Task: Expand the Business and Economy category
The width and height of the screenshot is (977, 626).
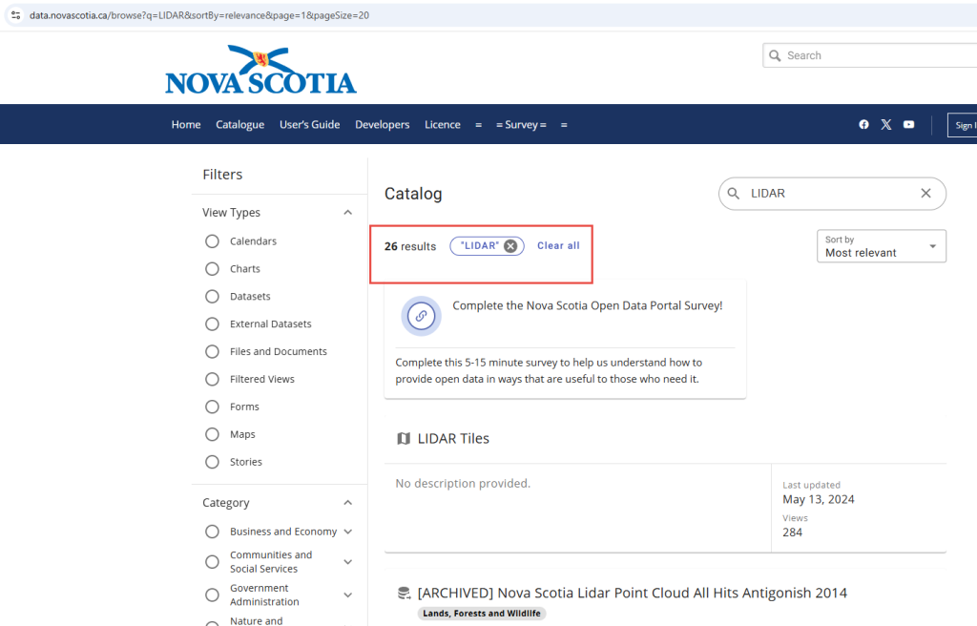Action: click(347, 532)
